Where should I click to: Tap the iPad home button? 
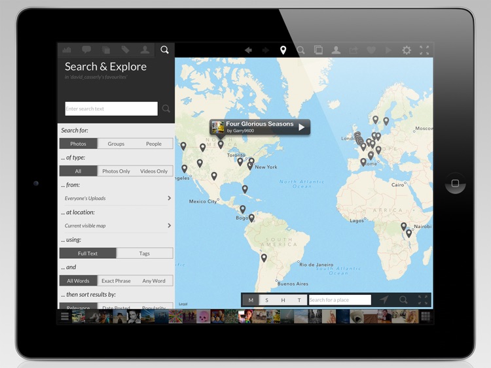tap(455, 183)
